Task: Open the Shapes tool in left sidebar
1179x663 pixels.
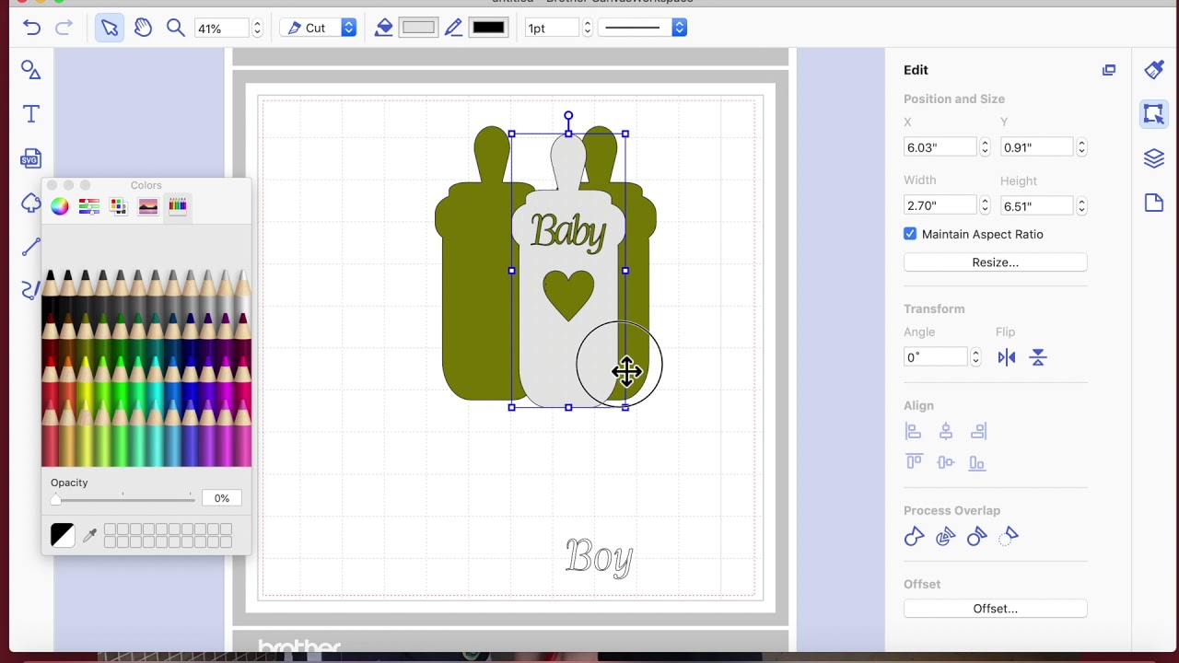Action: coord(31,70)
